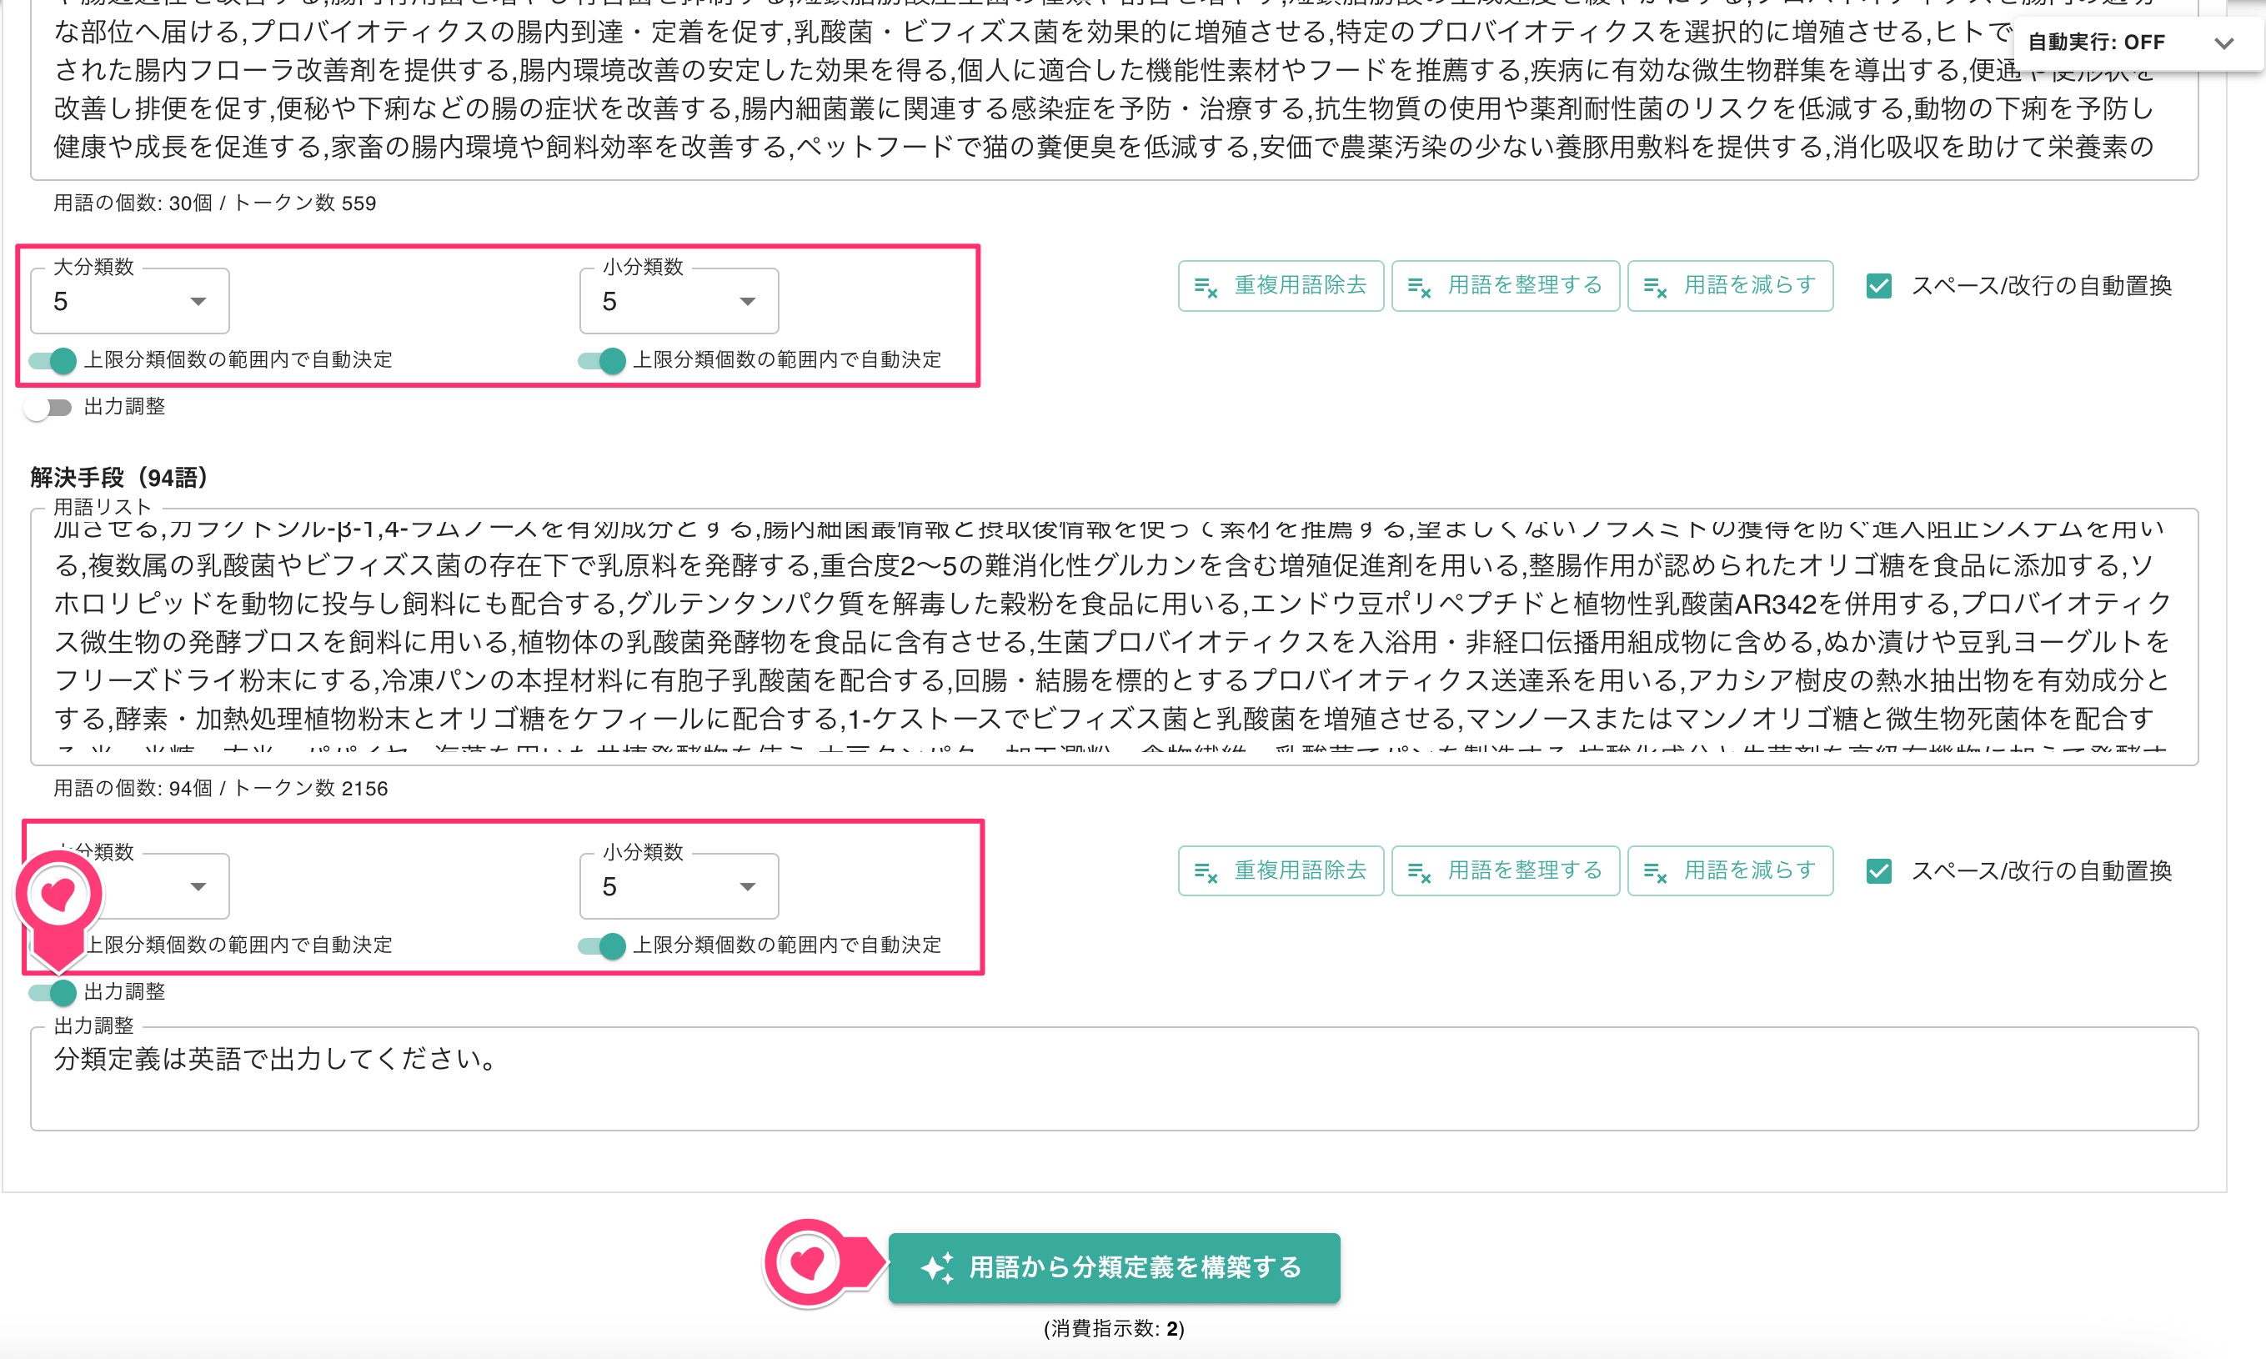Uncheck lower スペース/改行の自動置換 checkbox
The image size is (2266, 1359).
[1878, 871]
